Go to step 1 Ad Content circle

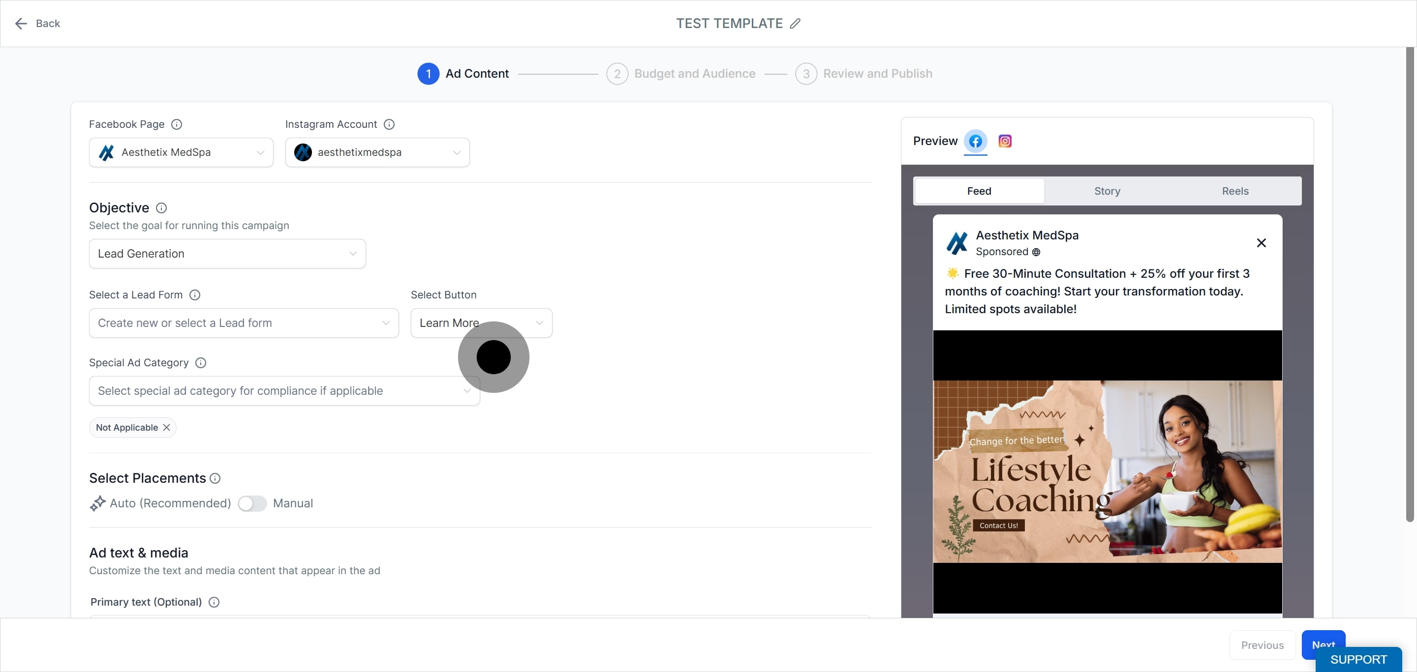pos(428,74)
